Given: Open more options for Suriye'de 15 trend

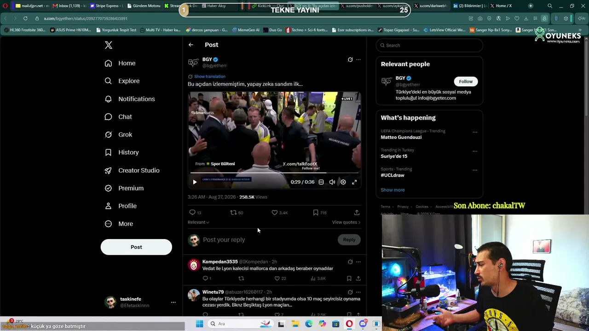Looking at the screenshot, I should (475, 151).
